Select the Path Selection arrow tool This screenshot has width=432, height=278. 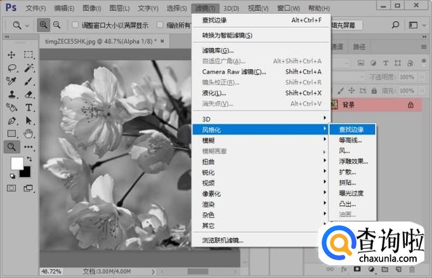pyautogui.click(x=29, y=121)
